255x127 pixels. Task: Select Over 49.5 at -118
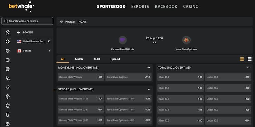click(181, 110)
